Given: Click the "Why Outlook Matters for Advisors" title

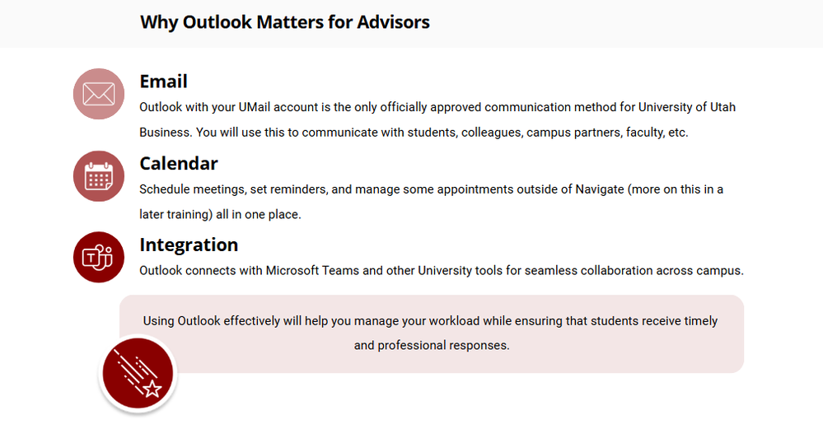Looking at the screenshot, I should click(284, 22).
